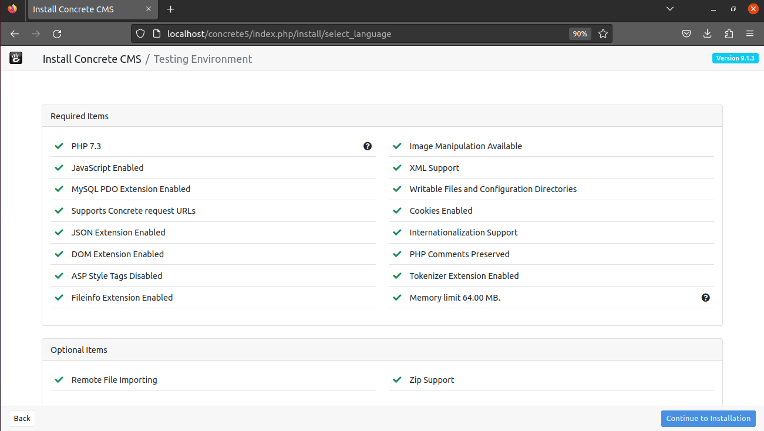Restore down the Firefox window
764x431 pixels.
click(733, 9)
